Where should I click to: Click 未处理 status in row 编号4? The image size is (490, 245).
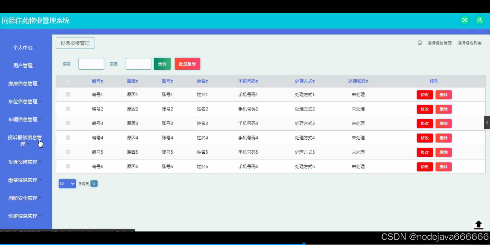click(x=358, y=138)
